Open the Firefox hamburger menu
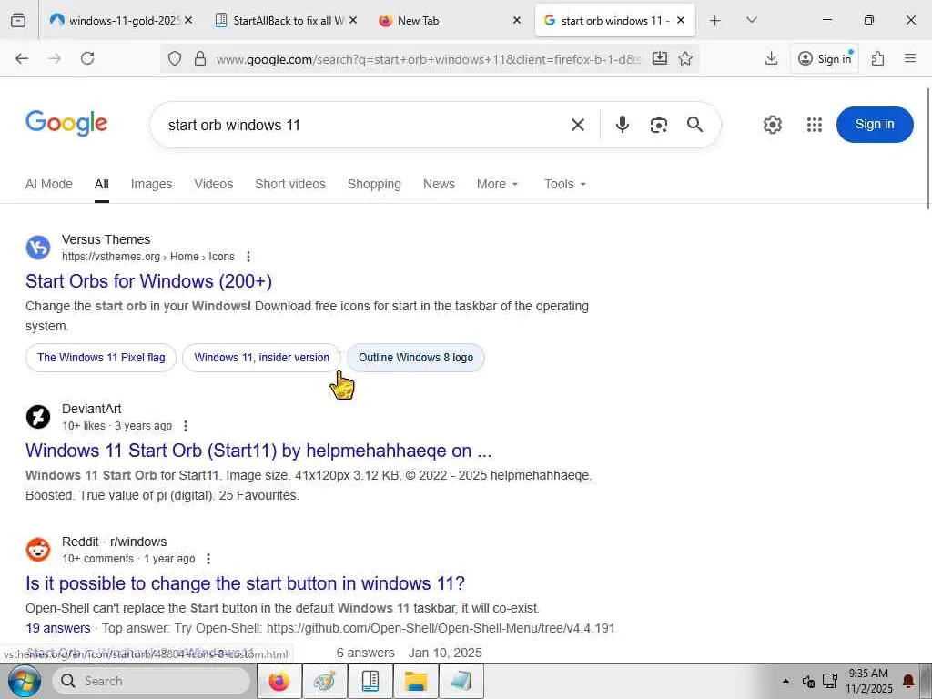932x699 pixels. [910, 58]
